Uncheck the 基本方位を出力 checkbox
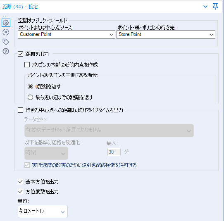 click(x=20, y=182)
